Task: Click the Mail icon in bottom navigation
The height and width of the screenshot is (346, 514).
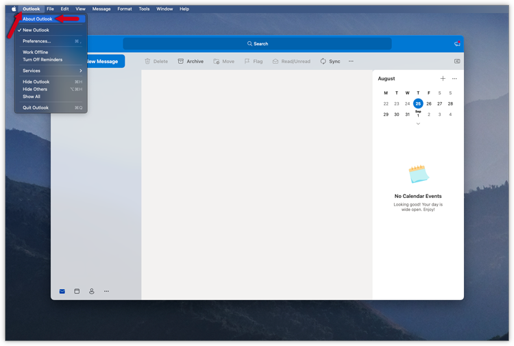Action: [x=62, y=291]
